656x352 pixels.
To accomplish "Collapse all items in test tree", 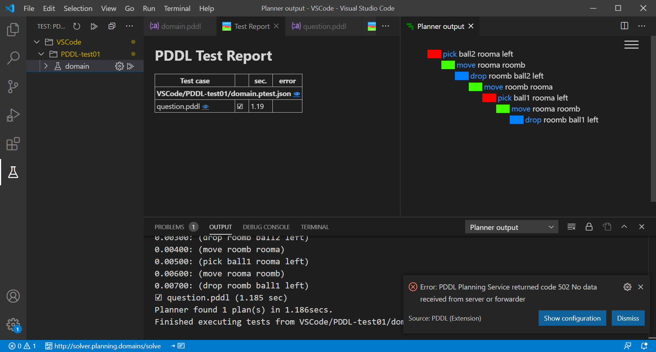I will click(112, 26).
